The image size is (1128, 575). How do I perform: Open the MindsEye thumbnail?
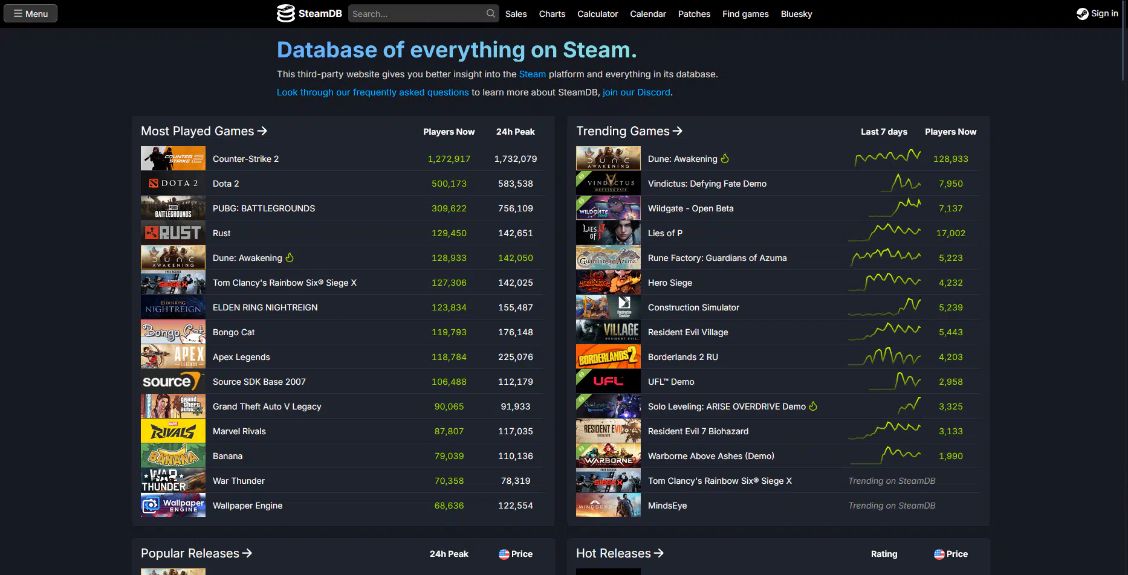click(608, 505)
